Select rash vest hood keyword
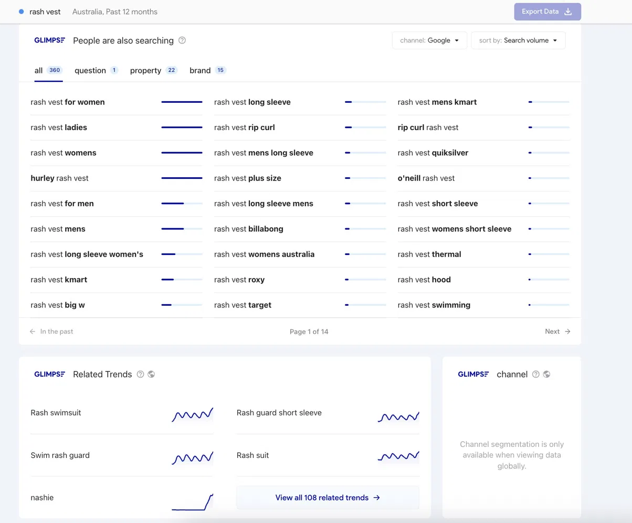 pos(424,280)
